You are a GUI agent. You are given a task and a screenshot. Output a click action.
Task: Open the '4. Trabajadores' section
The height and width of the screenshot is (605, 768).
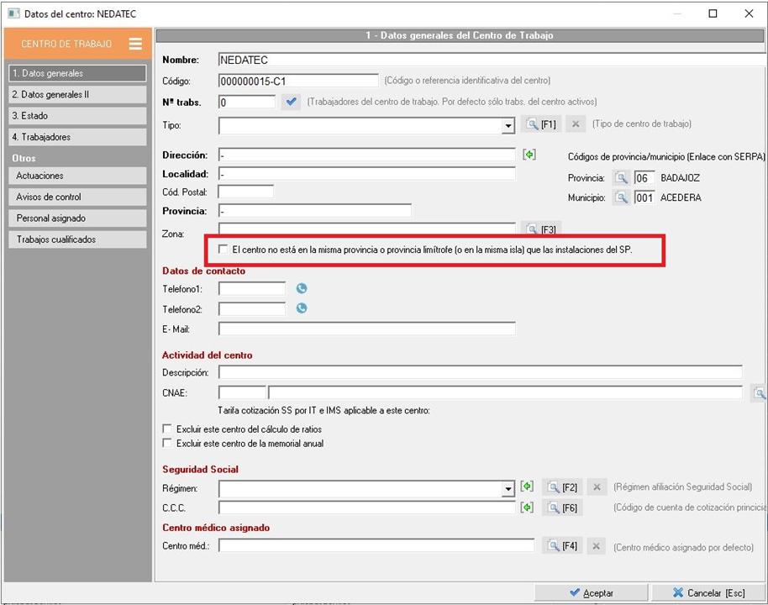[76, 137]
